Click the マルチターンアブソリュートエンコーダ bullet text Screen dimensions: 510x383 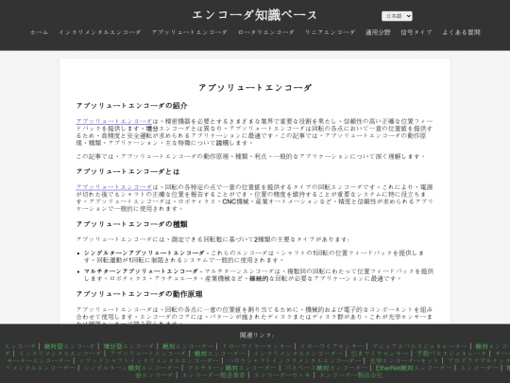141,271
